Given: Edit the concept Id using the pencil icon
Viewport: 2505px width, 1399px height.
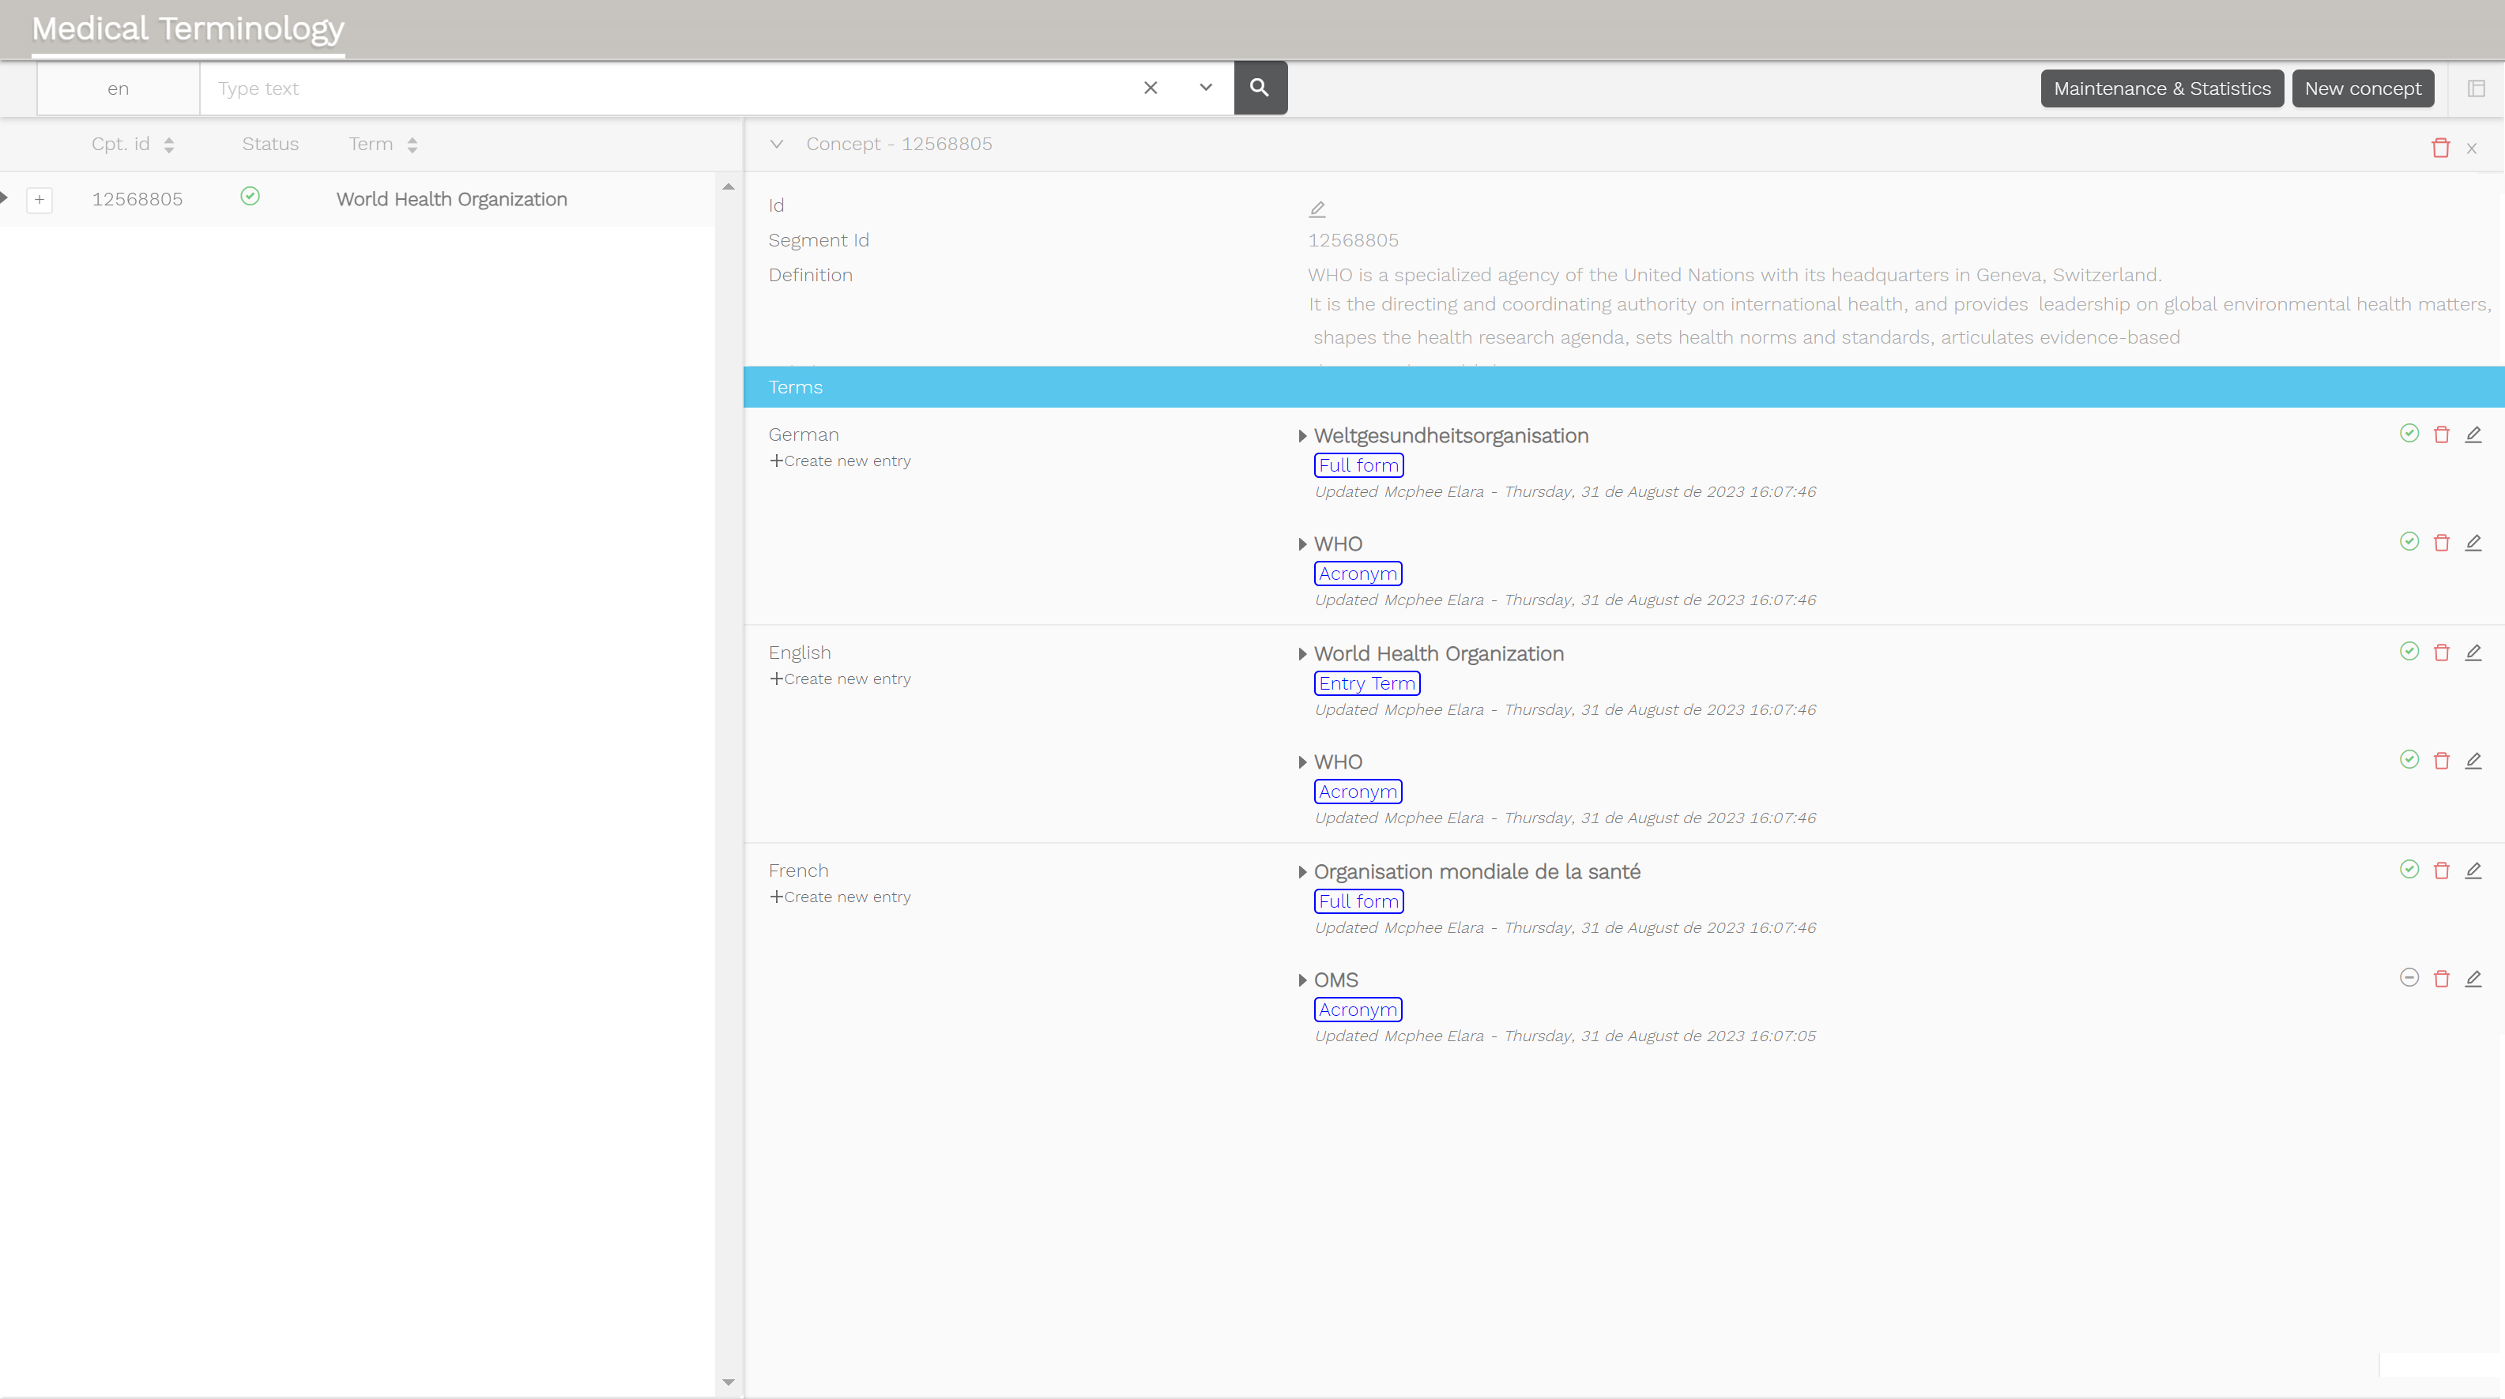Looking at the screenshot, I should tap(1317, 207).
